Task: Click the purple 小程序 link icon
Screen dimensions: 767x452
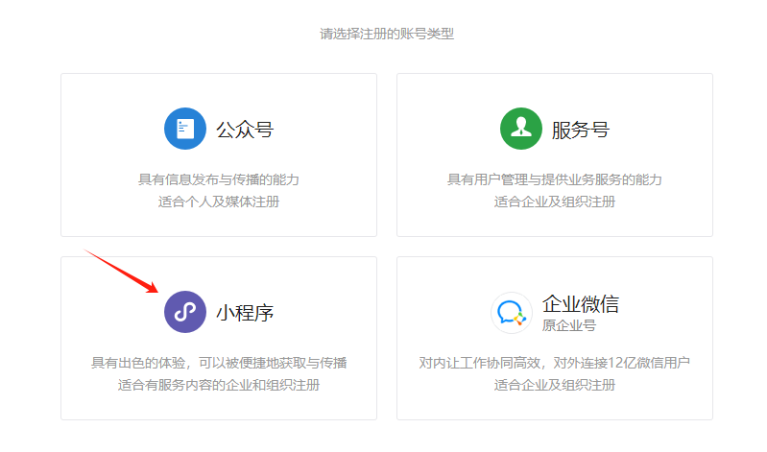Action: click(185, 312)
